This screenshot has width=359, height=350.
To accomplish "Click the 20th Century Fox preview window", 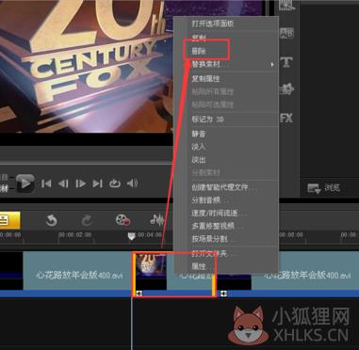I will [87, 66].
